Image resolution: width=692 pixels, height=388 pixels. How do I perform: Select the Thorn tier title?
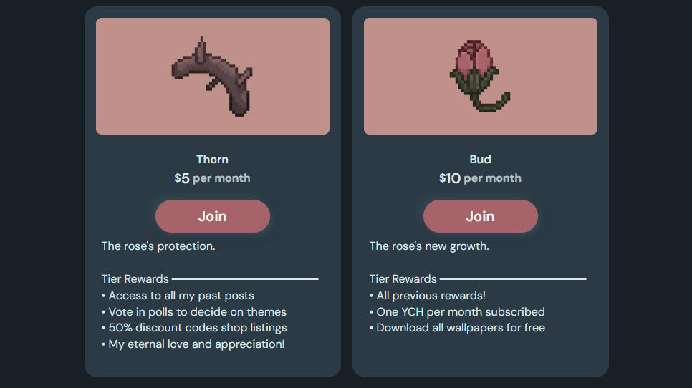click(x=212, y=159)
